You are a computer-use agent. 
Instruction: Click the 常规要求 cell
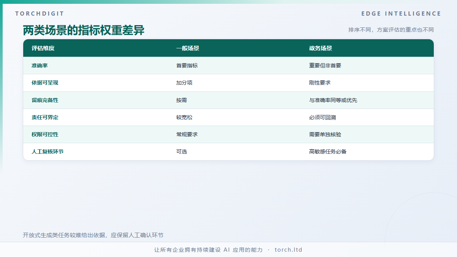tap(187, 134)
